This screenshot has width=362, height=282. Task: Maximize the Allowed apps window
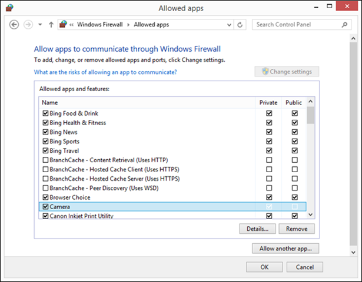330,6
